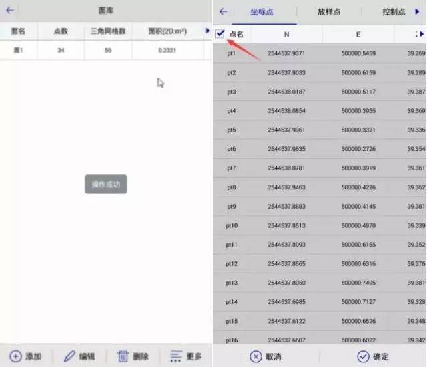The image size is (427, 367).
Task: Click the plus icon beside 添加
Action: click(x=15, y=356)
